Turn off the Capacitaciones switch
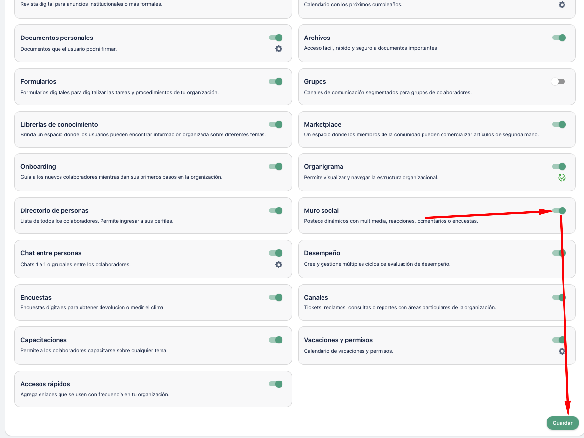Image resolution: width=584 pixels, height=438 pixels. tap(276, 340)
